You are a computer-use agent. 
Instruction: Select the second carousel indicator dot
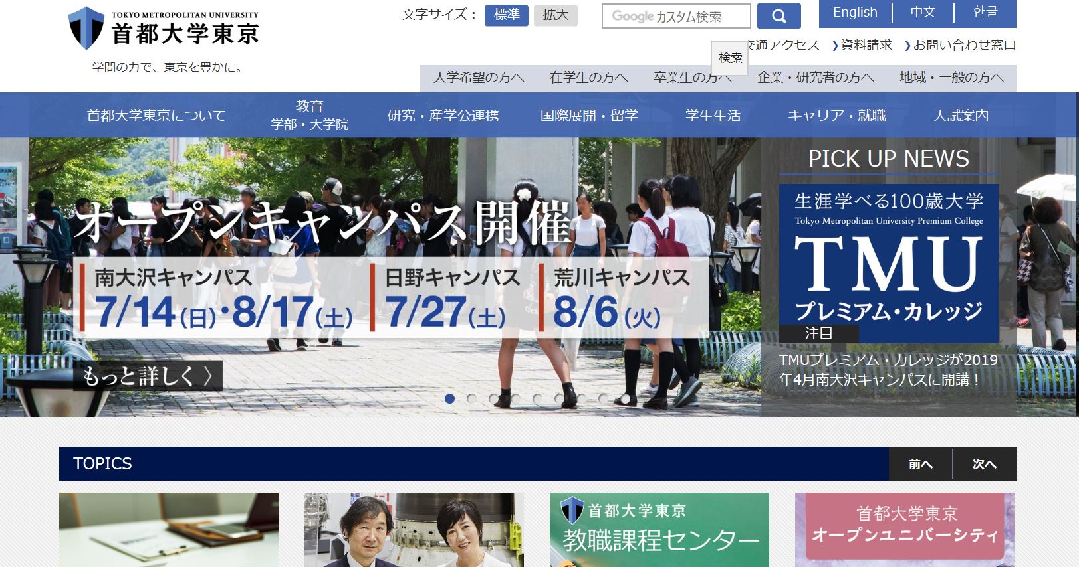tap(472, 398)
